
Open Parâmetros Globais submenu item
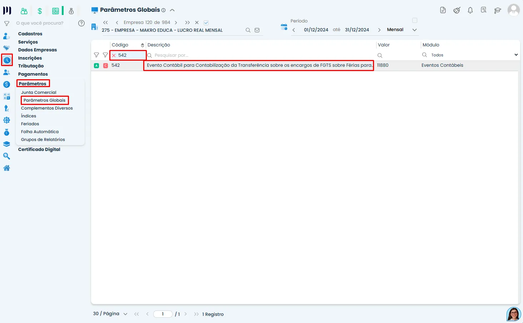pos(45,100)
